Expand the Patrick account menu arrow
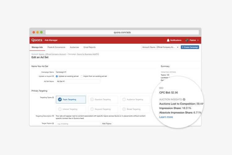The image size is (232, 155). tap(198, 40)
